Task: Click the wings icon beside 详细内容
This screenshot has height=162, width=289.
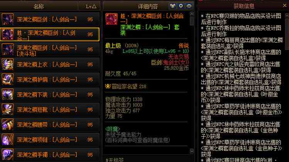Action: (x=173, y=6)
